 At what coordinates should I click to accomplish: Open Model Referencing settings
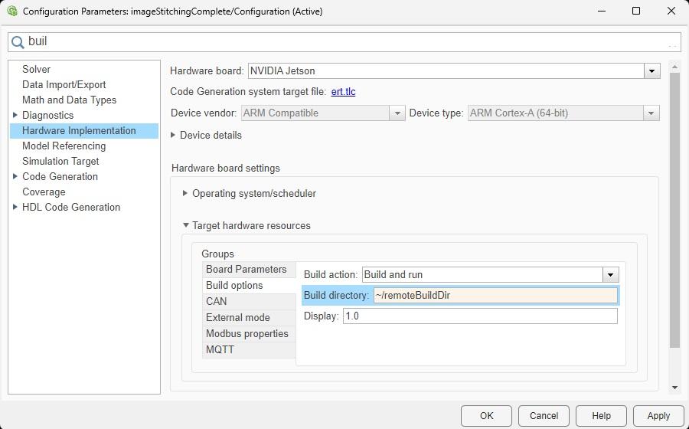tap(64, 146)
